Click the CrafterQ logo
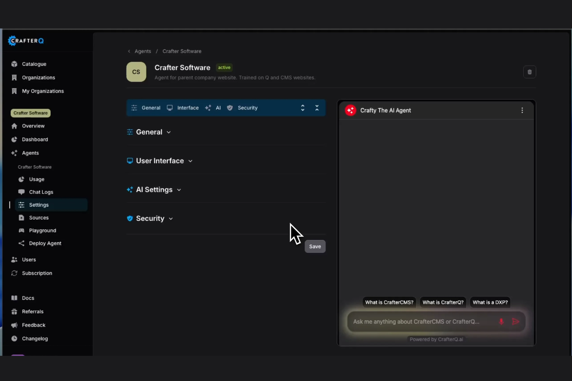The height and width of the screenshot is (381, 572). click(x=26, y=41)
